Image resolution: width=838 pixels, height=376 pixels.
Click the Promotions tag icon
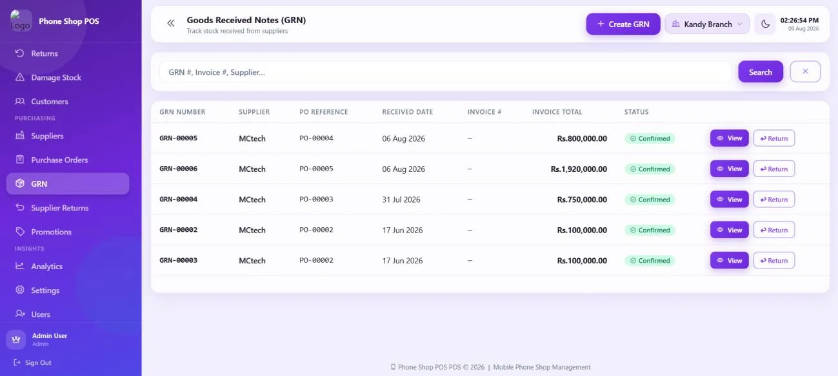click(x=20, y=232)
